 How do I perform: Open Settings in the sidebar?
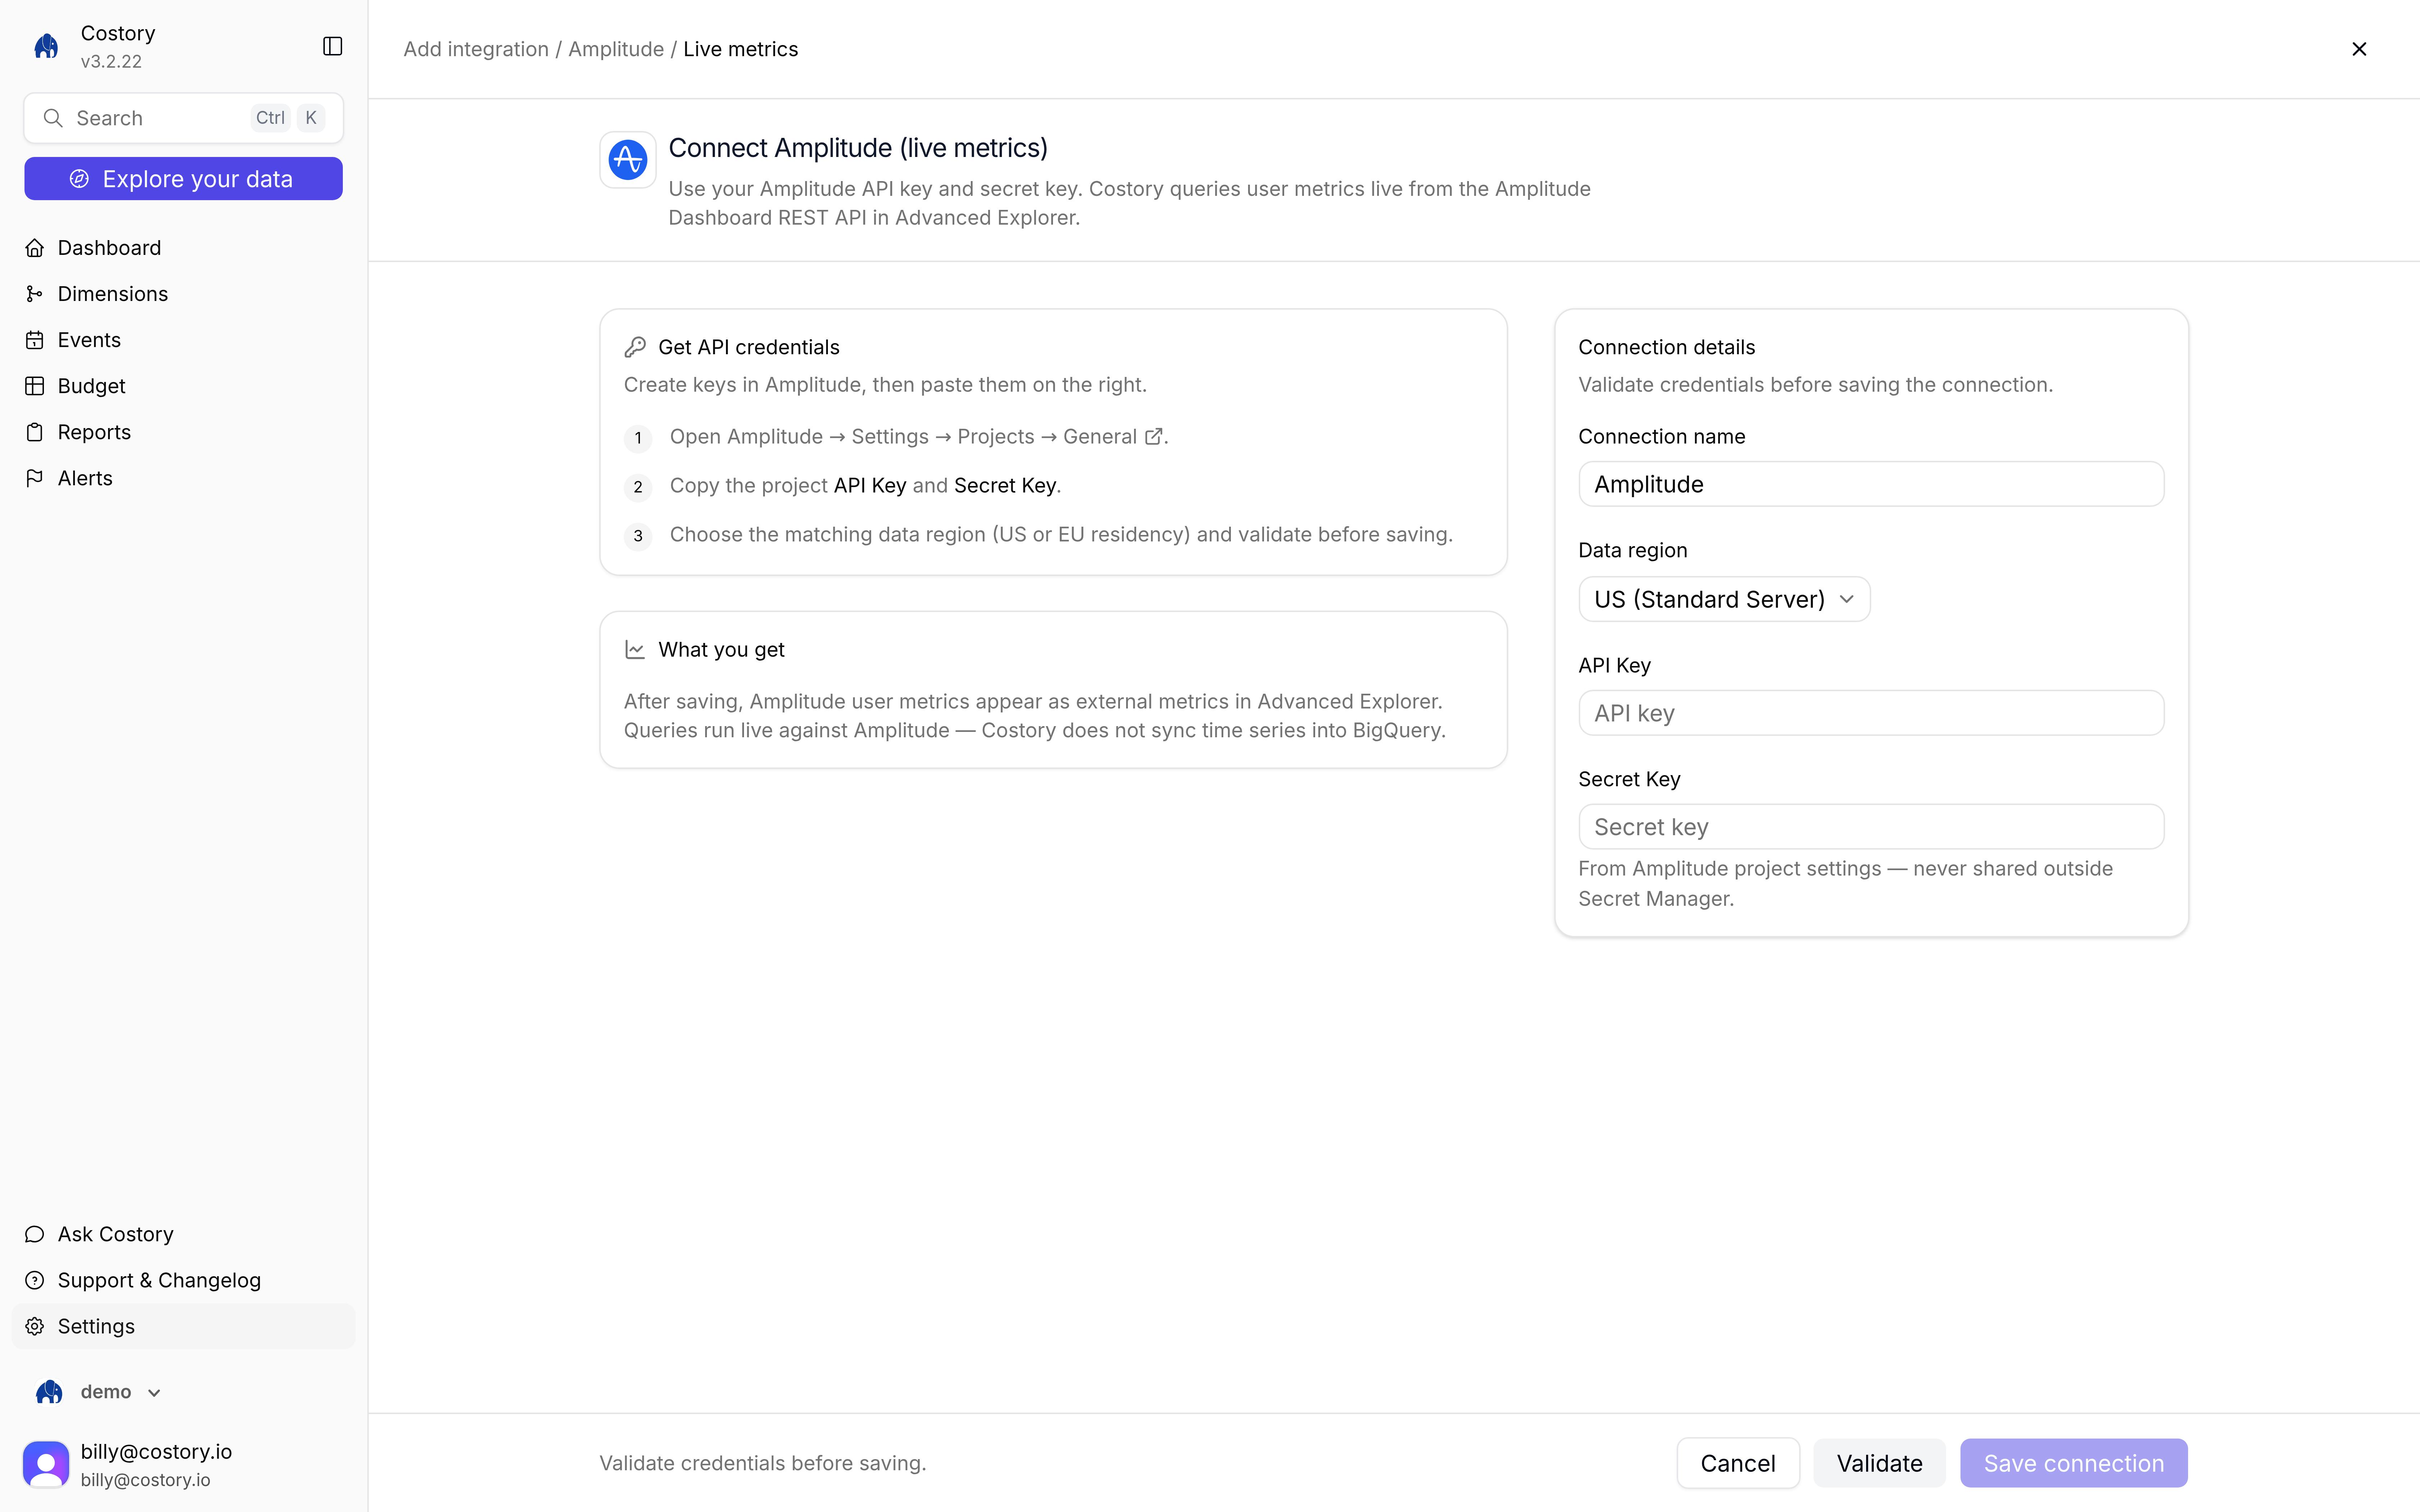pos(184,1326)
